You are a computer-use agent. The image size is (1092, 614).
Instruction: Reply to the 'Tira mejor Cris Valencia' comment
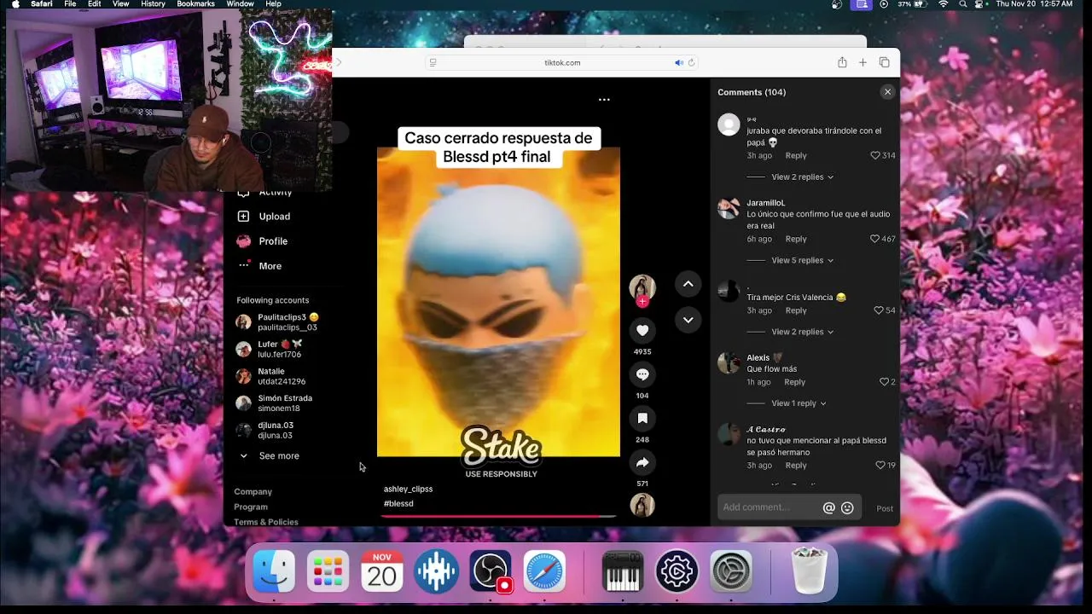pyautogui.click(x=796, y=310)
